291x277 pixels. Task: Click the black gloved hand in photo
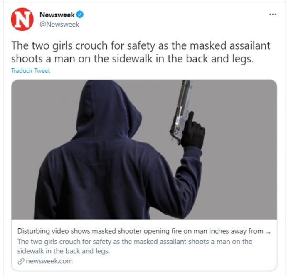coord(193,132)
